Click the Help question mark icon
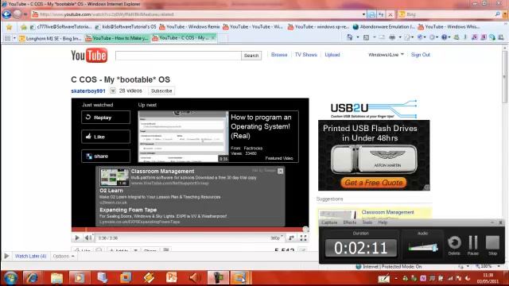Screen dimensions: 509x286 pos(444,37)
